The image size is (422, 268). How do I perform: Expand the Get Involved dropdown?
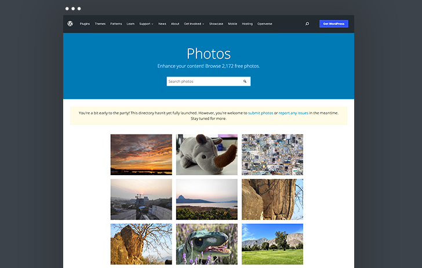coord(194,24)
